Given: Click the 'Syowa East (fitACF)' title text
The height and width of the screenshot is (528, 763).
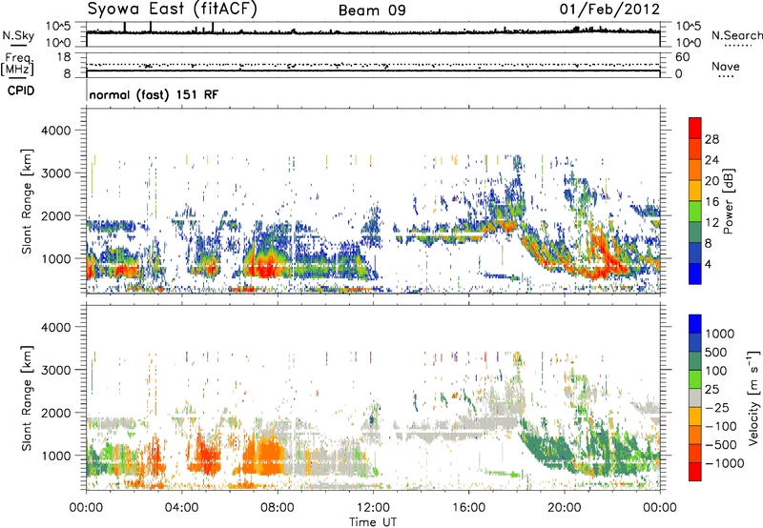Looking at the screenshot, I should (x=173, y=10).
